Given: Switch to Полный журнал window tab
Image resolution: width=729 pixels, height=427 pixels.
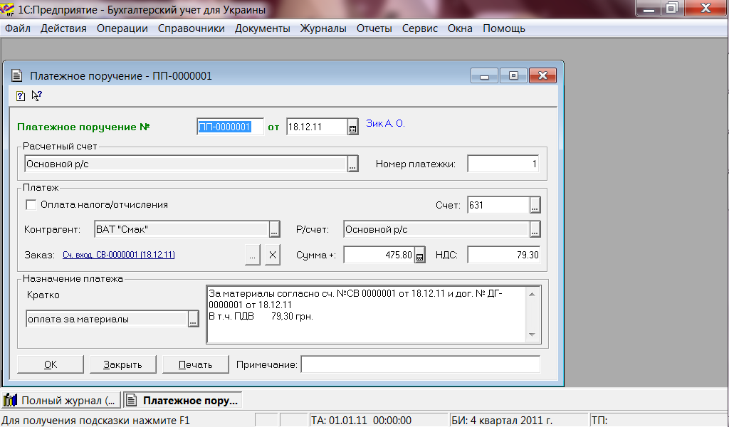Looking at the screenshot, I should click(61, 400).
